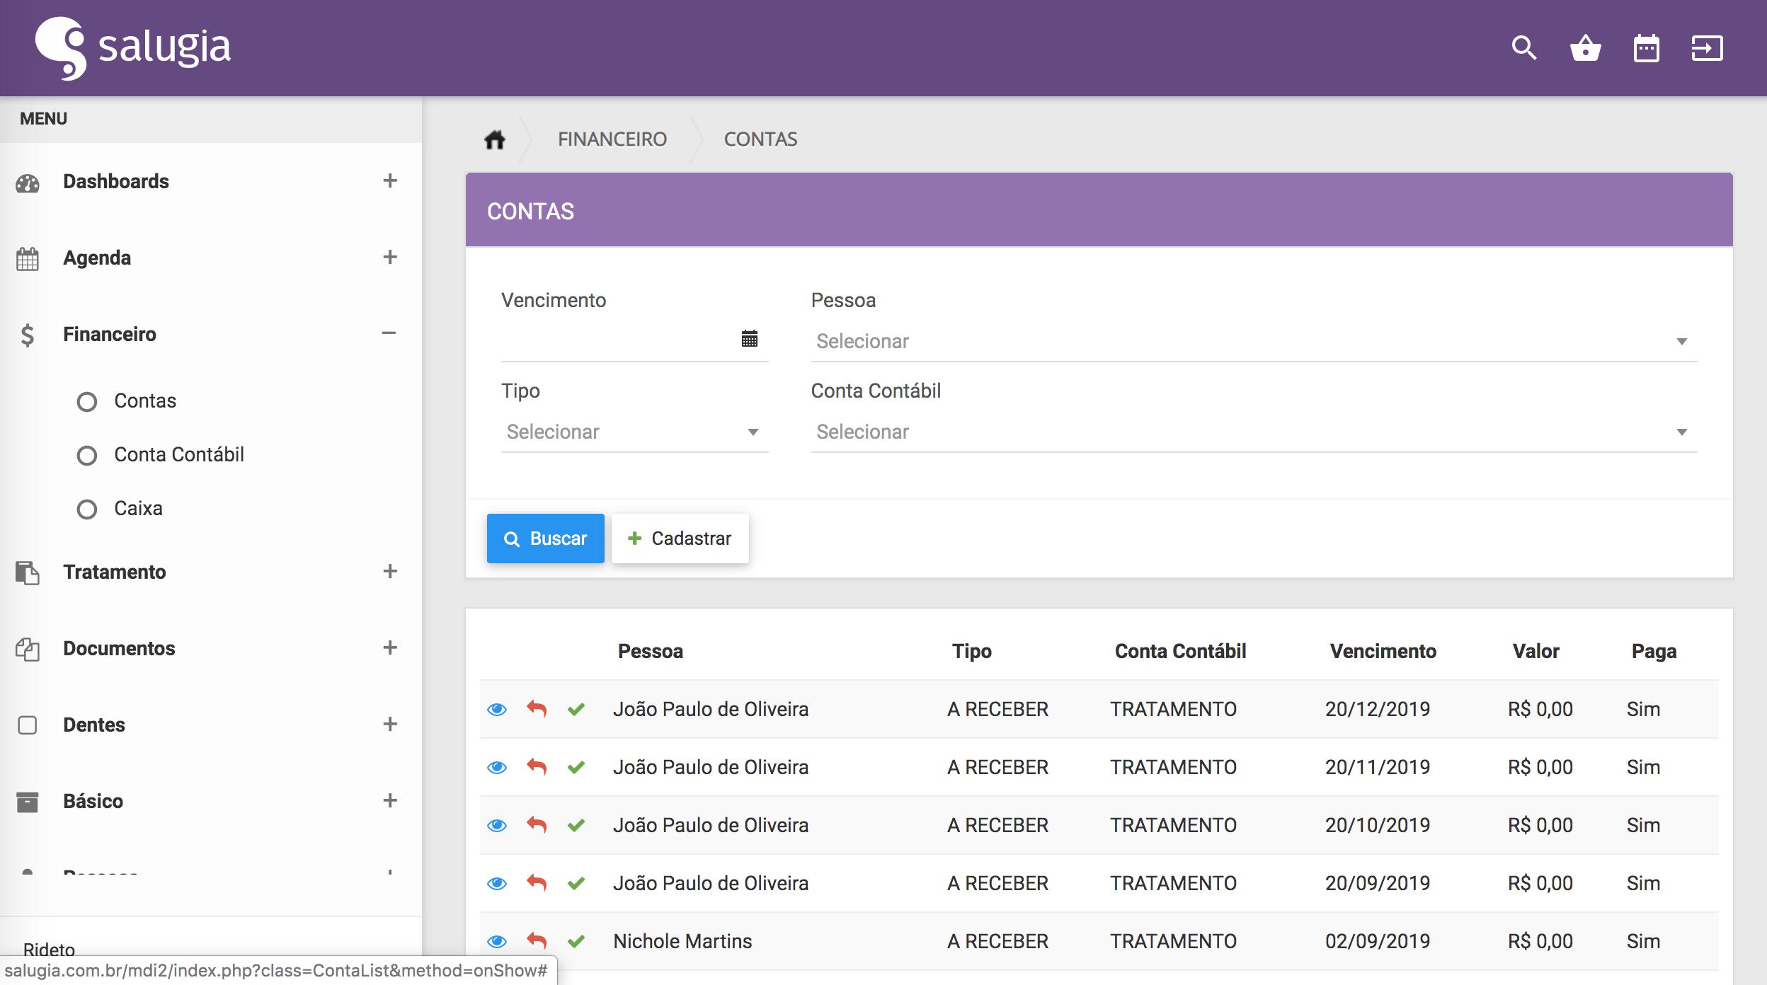The image size is (1767, 985).
Task: Click the Cadastrar button
Action: pos(680,538)
